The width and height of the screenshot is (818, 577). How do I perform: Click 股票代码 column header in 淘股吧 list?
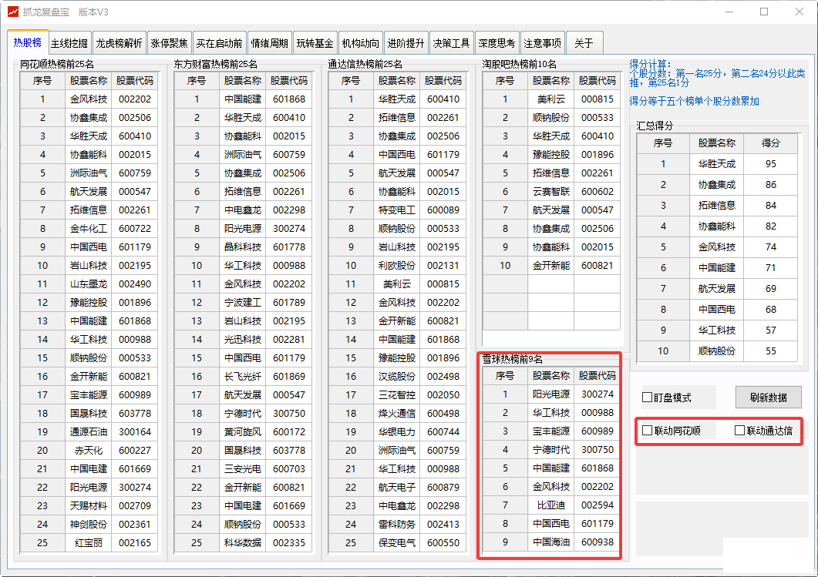[x=598, y=80]
